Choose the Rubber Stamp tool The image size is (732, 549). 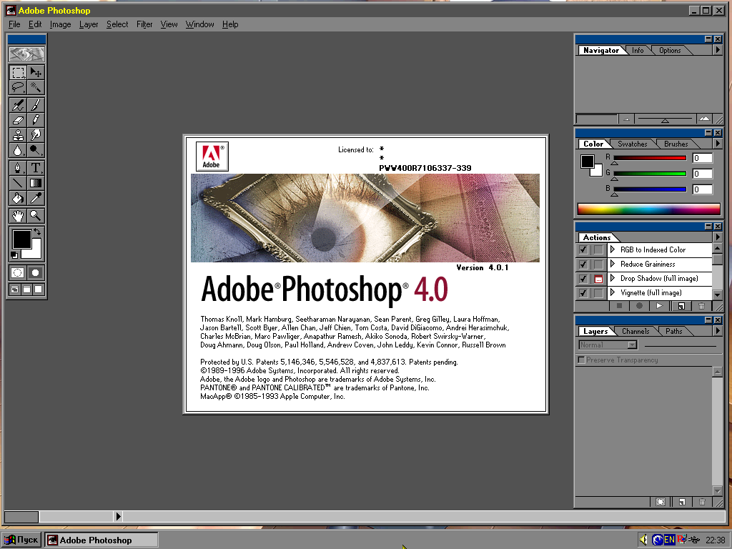(18, 134)
